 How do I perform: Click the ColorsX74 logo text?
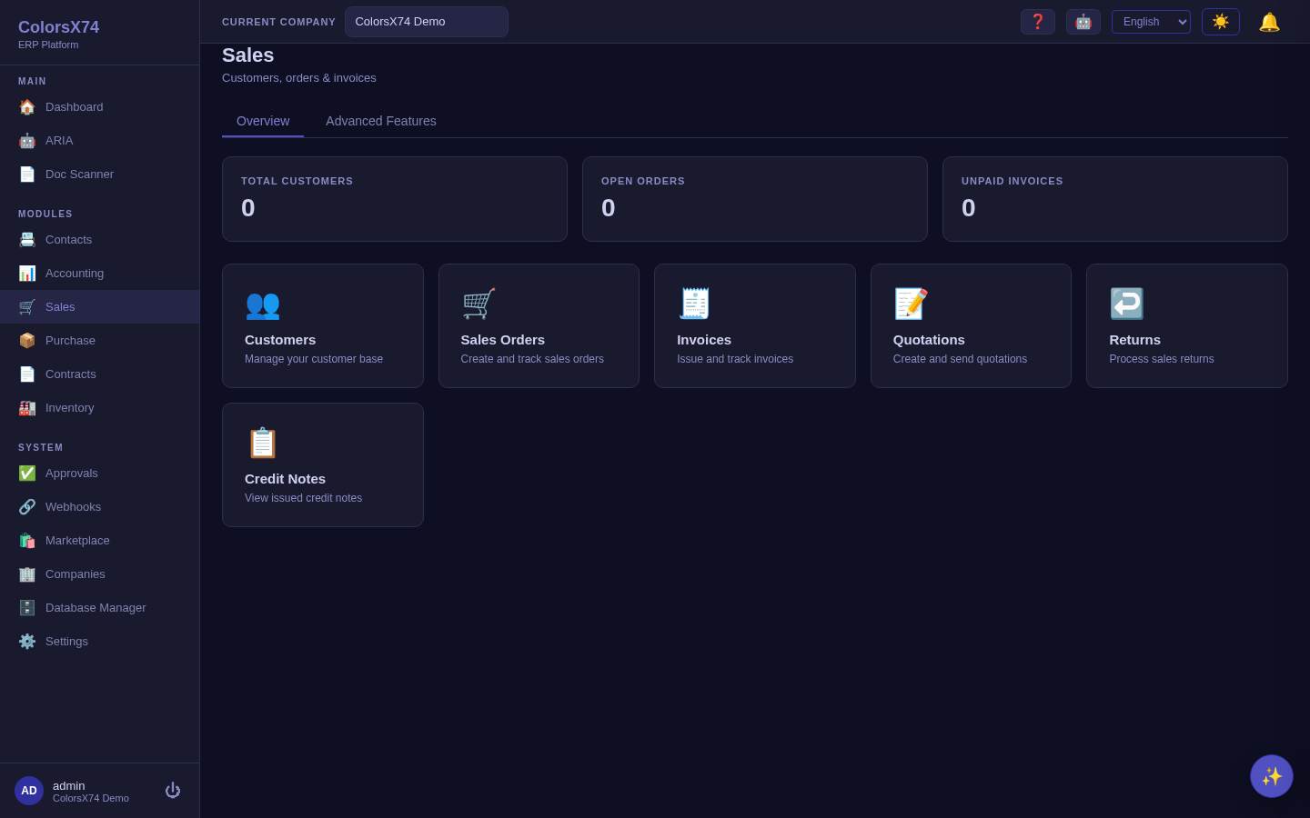tap(59, 27)
